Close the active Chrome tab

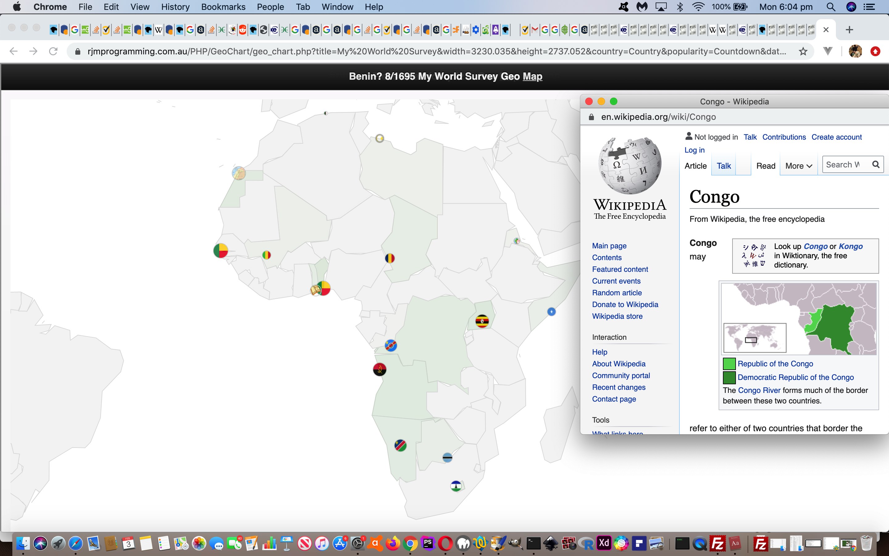coord(826,30)
